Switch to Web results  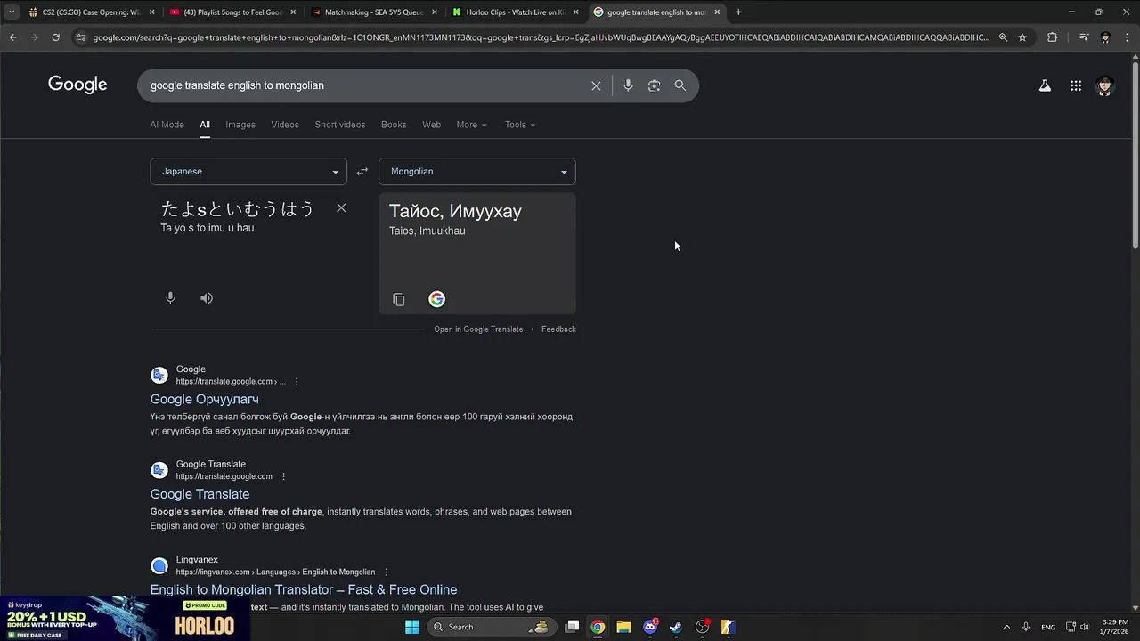pyautogui.click(x=432, y=125)
